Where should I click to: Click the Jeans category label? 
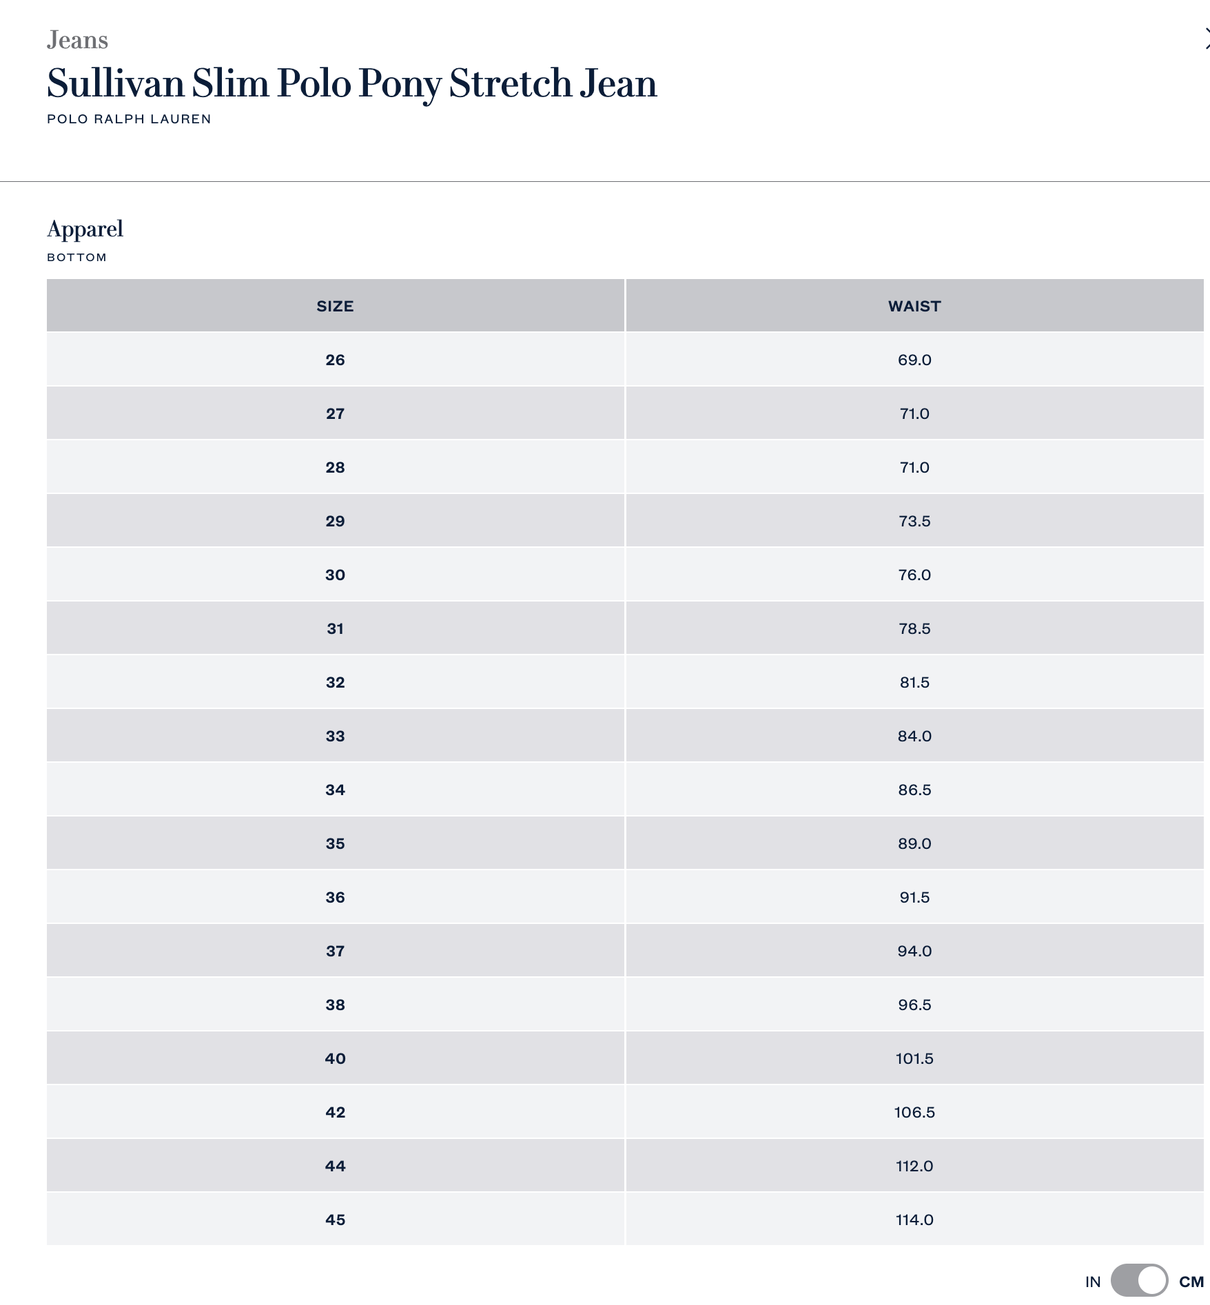(77, 40)
